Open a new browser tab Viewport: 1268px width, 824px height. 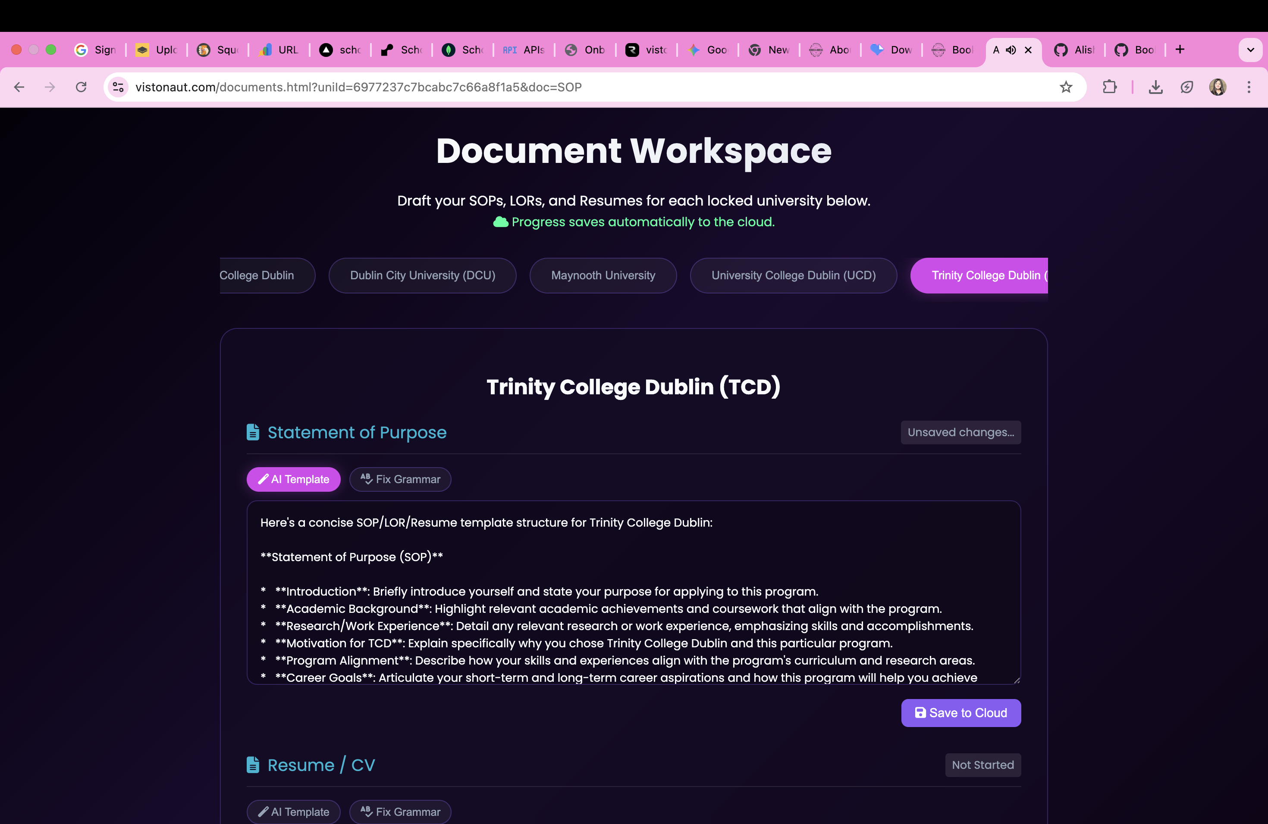[x=1180, y=50]
